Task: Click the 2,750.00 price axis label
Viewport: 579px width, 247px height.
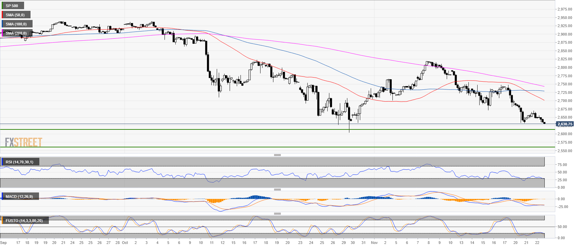Action: pyautogui.click(x=565, y=84)
